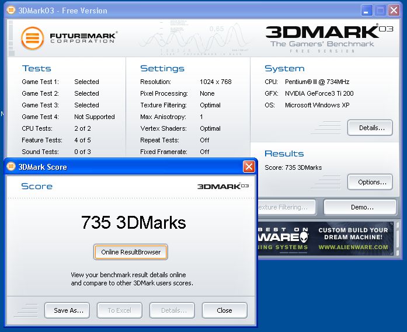Click the Game Test 3 'Selected' status
407x332 pixels.
(x=86, y=105)
